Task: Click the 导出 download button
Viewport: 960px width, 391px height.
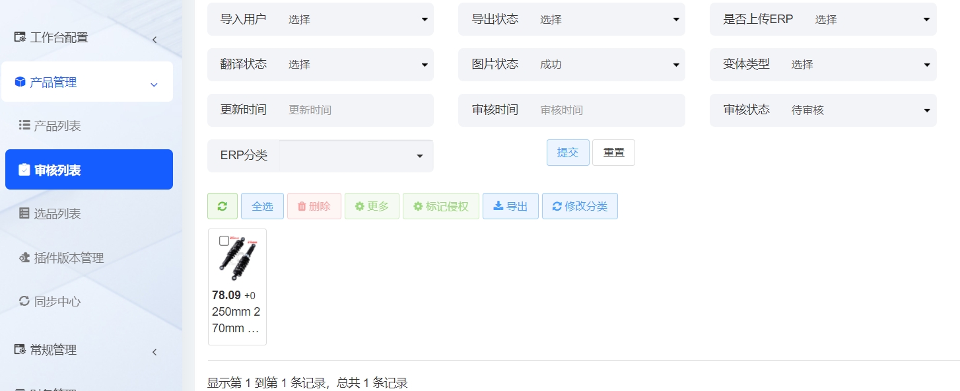Action: (x=510, y=206)
